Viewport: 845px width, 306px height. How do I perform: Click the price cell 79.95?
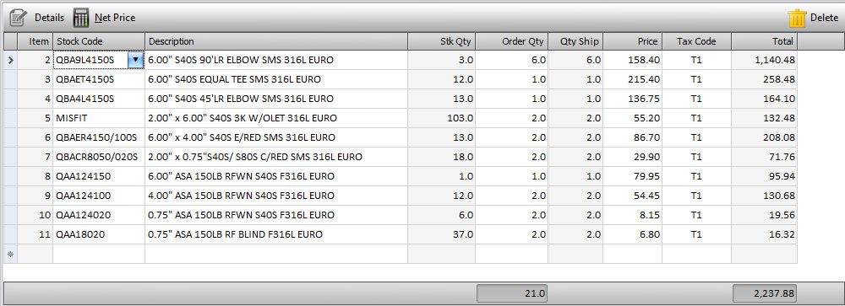tap(632, 176)
